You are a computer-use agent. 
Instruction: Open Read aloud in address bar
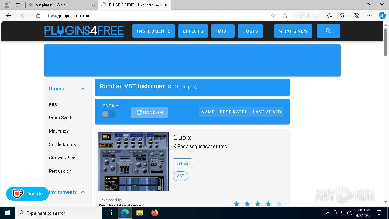click(x=273, y=16)
